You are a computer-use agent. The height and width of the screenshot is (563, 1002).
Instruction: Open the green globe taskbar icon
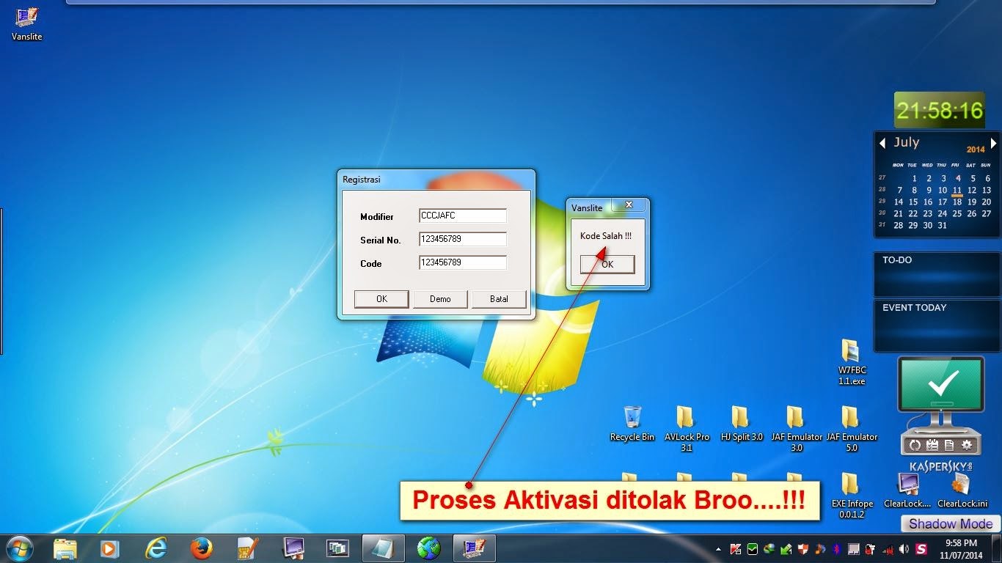pyautogui.click(x=429, y=548)
